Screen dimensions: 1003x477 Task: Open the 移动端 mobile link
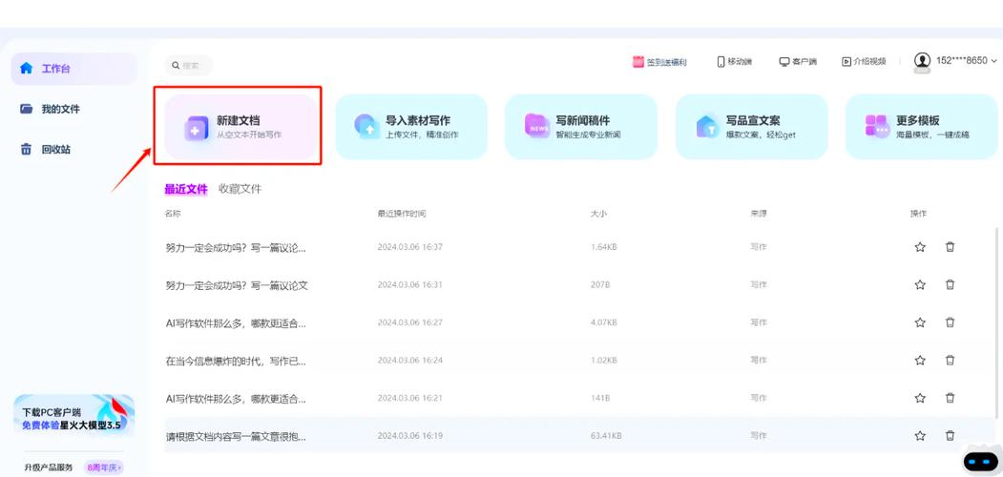(734, 61)
